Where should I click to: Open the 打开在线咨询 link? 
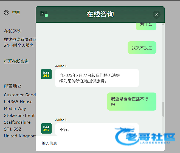point(16,61)
